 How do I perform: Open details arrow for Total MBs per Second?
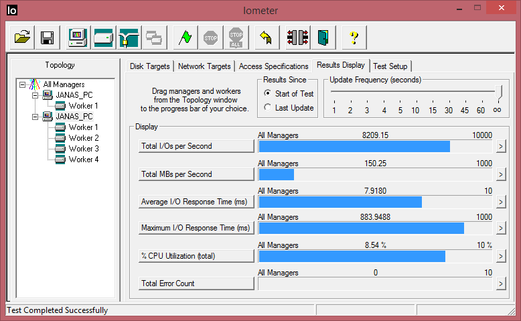tap(501, 175)
